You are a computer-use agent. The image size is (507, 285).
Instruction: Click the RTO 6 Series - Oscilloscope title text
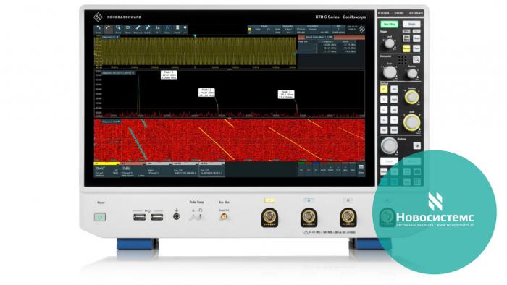pyautogui.click(x=340, y=17)
